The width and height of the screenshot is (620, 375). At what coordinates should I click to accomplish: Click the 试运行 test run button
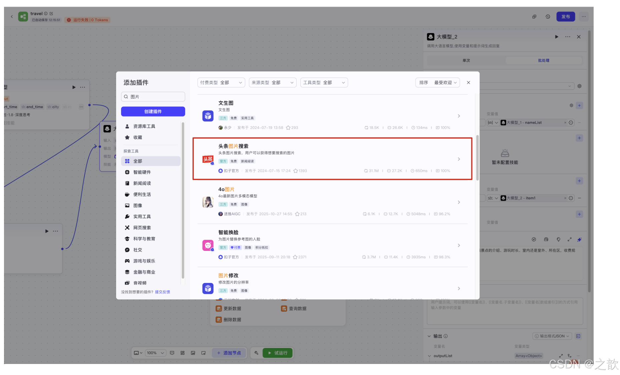click(278, 353)
